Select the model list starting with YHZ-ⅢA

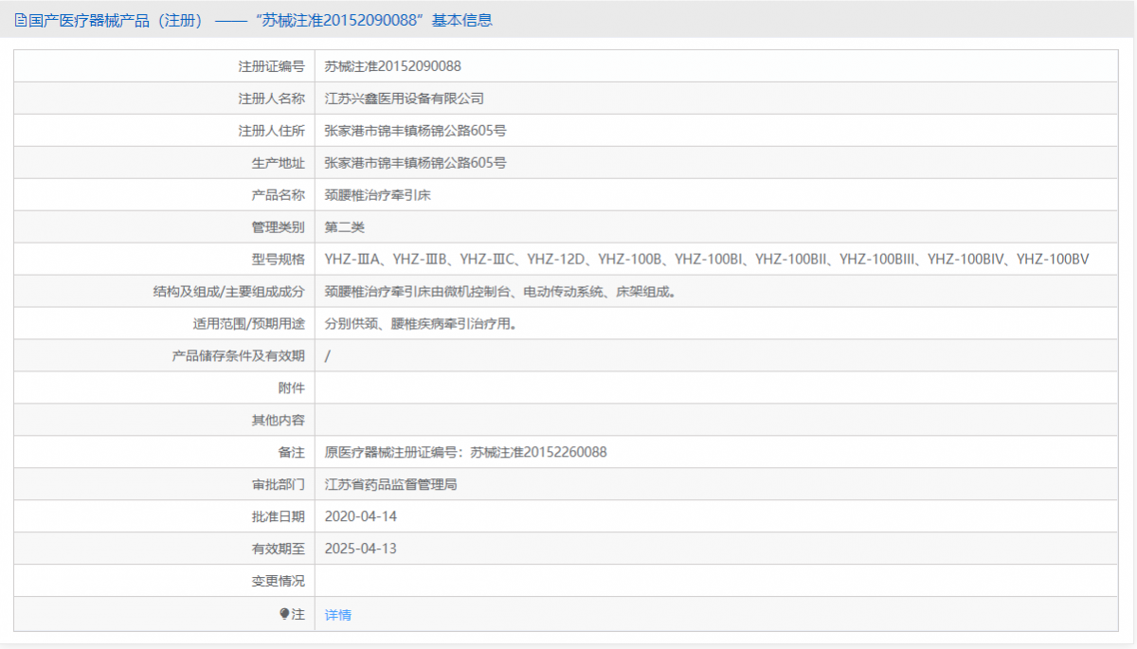click(707, 260)
